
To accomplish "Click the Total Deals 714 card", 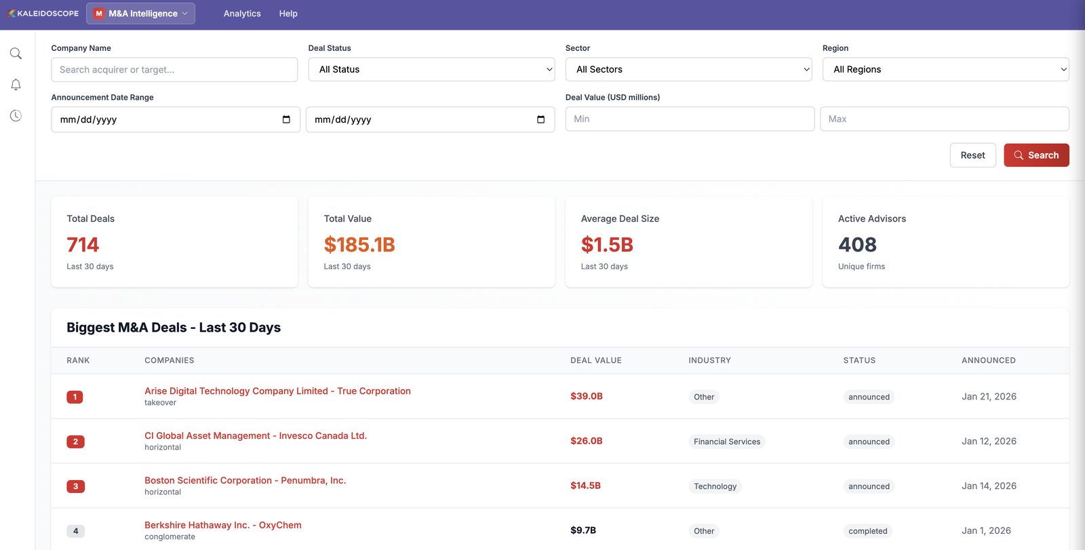I will coord(174,241).
